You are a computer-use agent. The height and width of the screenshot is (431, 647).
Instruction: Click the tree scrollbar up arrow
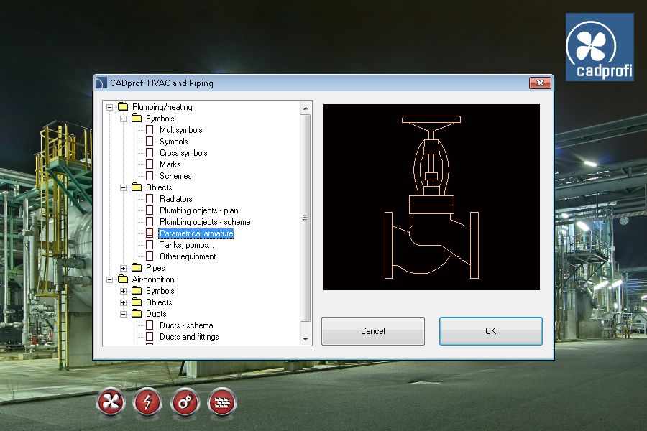coord(306,108)
